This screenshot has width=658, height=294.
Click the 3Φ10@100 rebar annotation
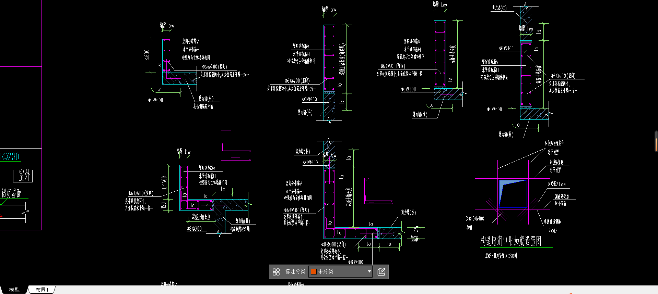pyautogui.click(x=475, y=218)
